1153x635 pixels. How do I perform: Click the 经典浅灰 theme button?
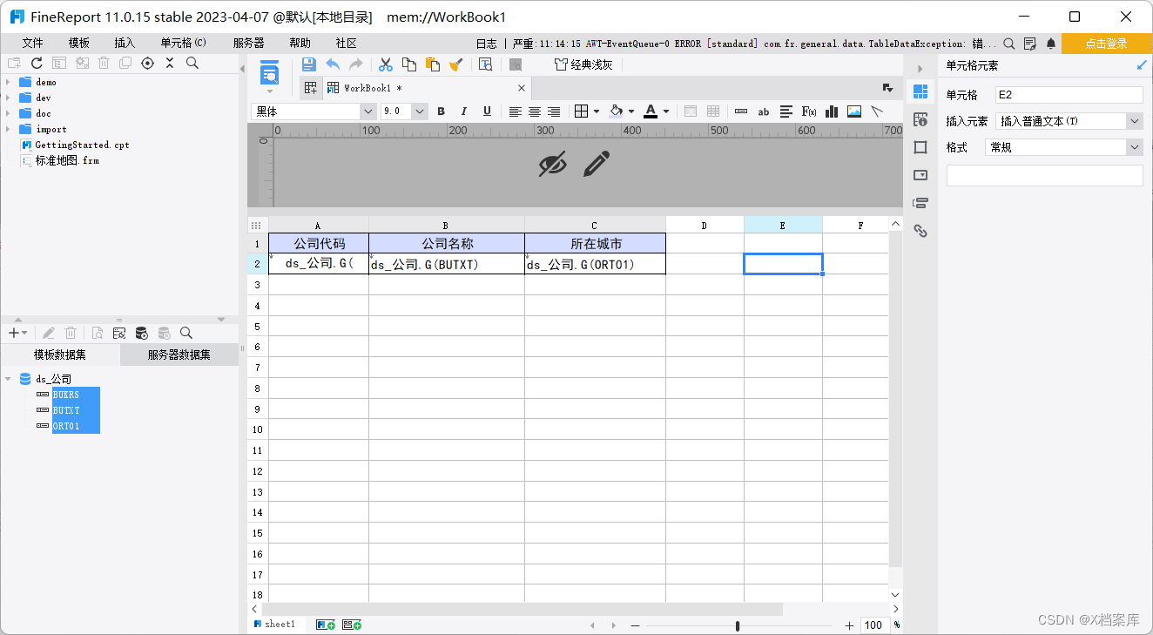coord(583,64)
